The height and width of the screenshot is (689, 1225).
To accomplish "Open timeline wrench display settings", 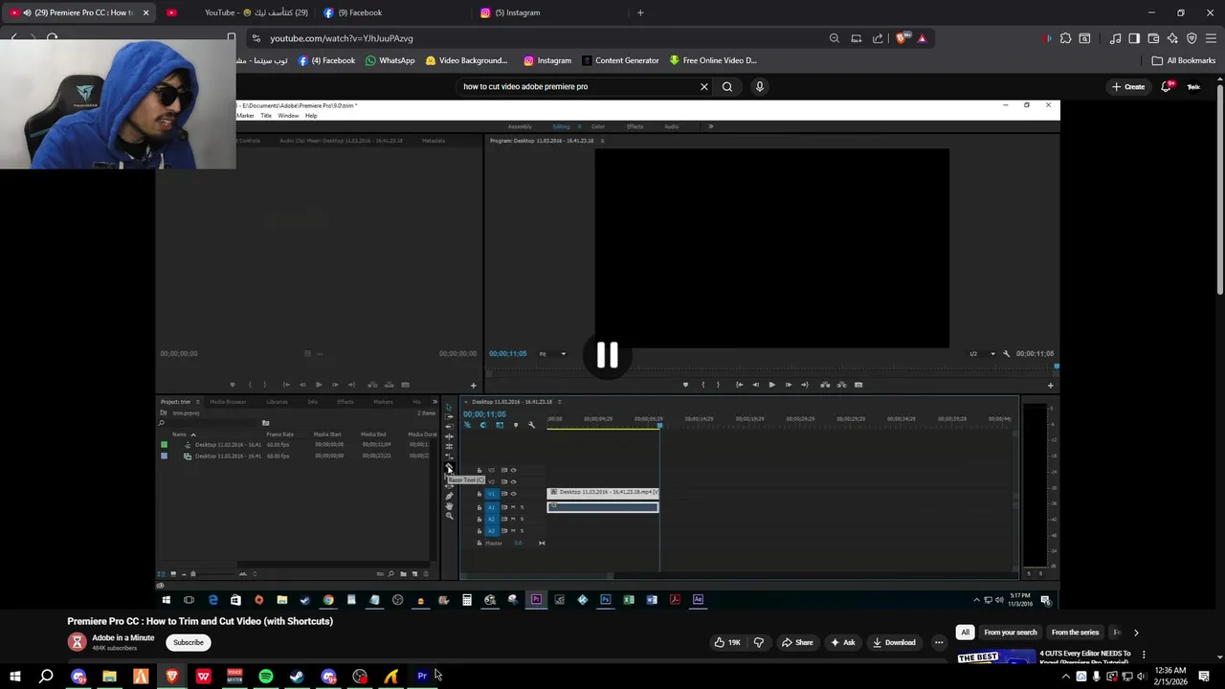I will [531, 425].
